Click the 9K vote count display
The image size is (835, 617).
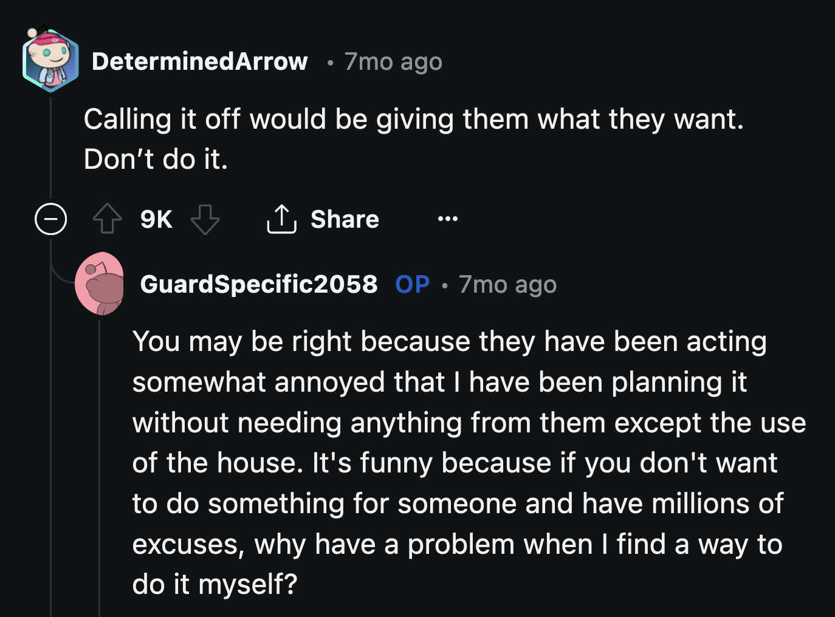156,219
